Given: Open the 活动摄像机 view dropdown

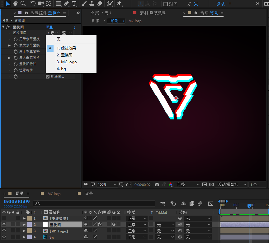Looking at the screenshot, I should click(x=231, y=184).
